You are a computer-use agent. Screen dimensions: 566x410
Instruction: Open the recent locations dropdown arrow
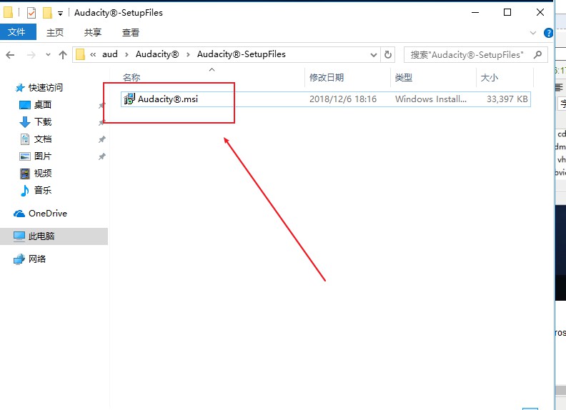pyautogui.click(x=48, y=55)
